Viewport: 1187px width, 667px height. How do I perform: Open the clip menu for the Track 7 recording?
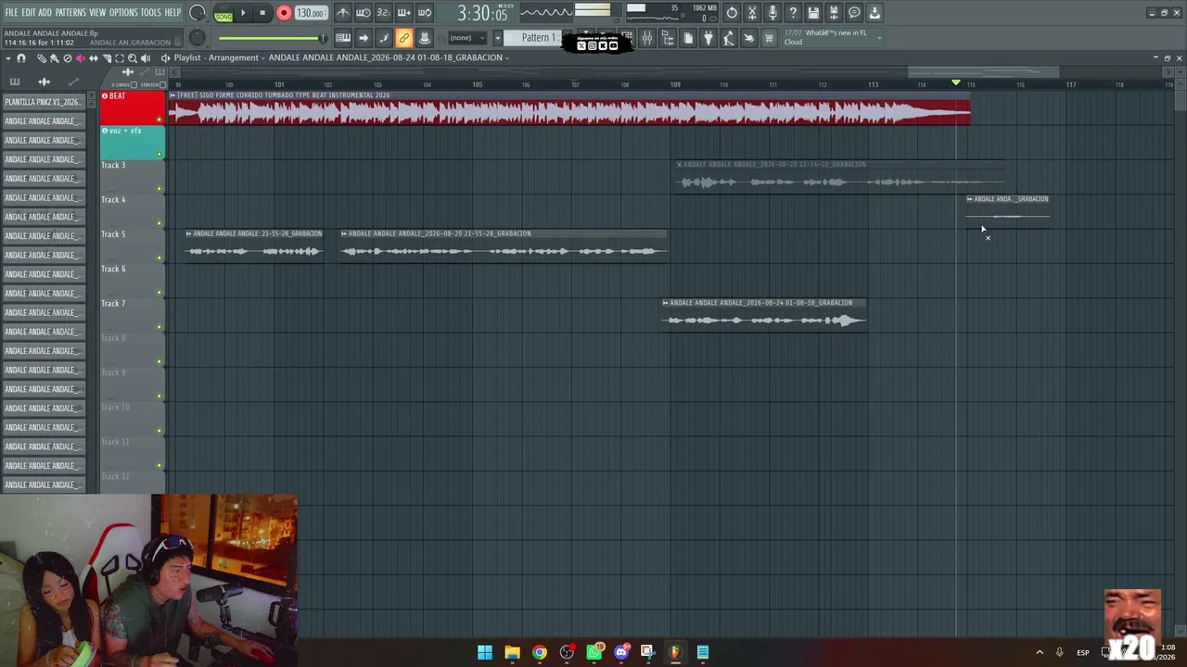(x=666, y=303)
